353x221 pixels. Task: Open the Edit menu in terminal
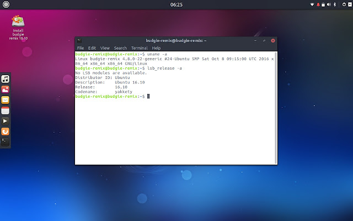click(x=92, y=48)
